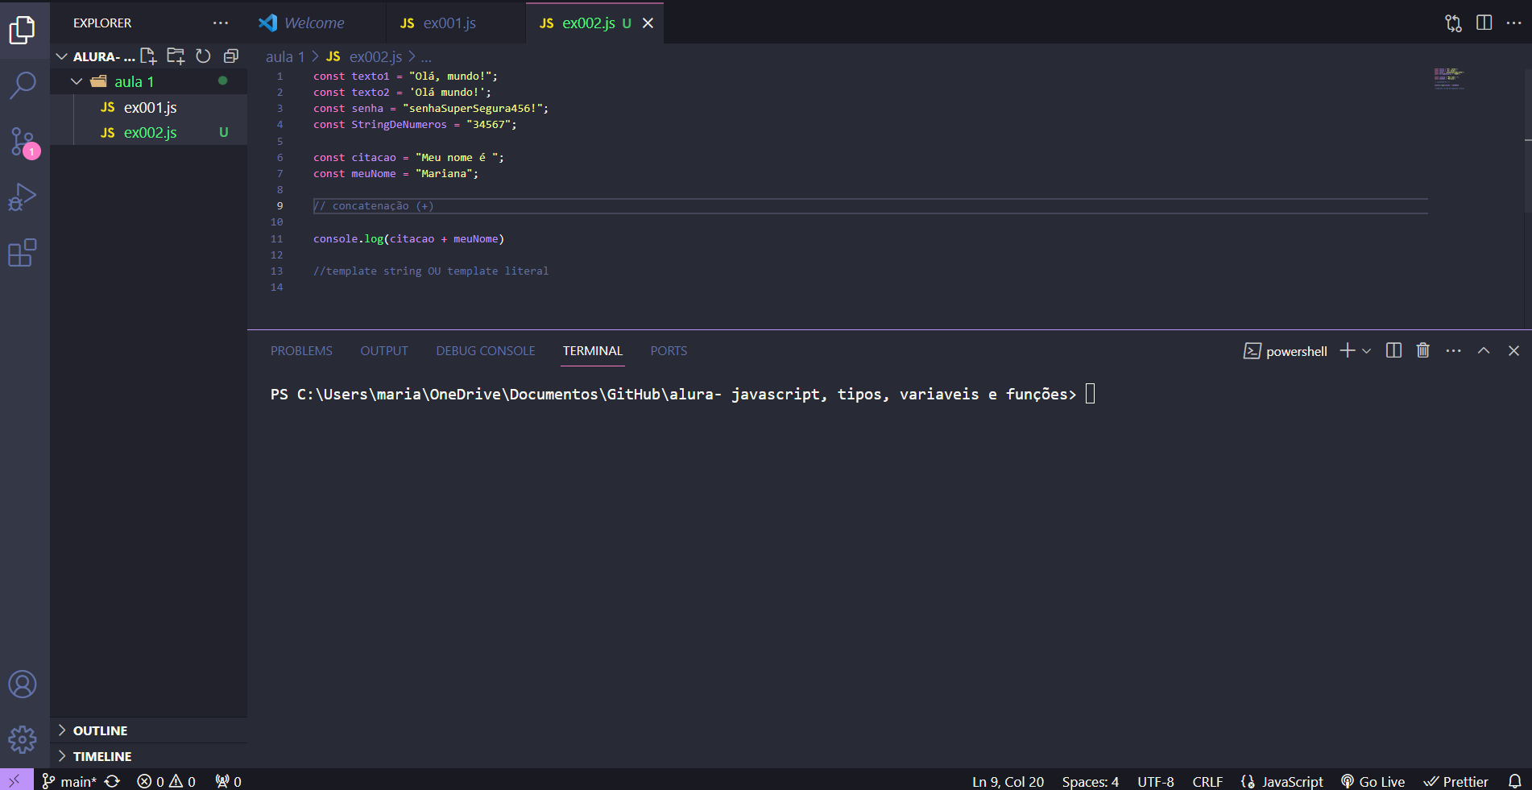Switch to the DEBUG CONSOLE tab

click(x=486, y=351)
